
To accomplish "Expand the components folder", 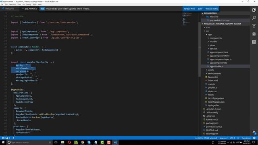I will [x=216, y=38].
